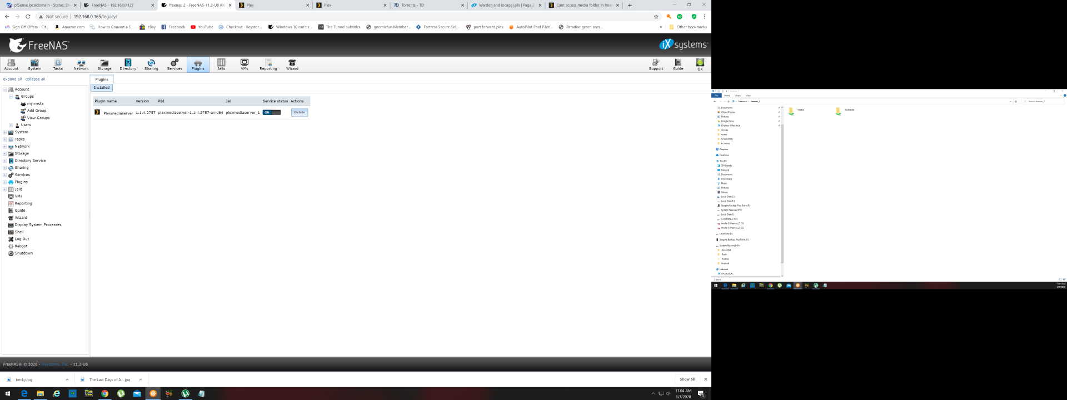1067x400 pixels.
Task: Click collapse all link in sidebar
Action: [x=35, y=79]
